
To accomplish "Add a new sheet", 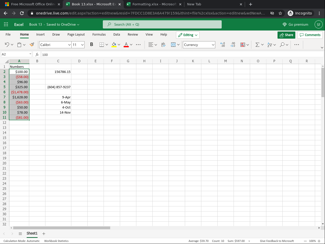I will 44,234.
